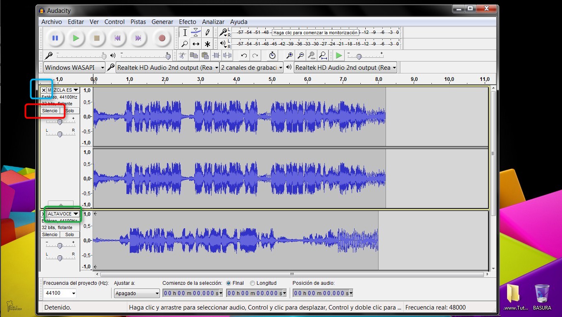This screenshot has height=317, width=562.
Task: Fit selection to window width
Action: pyautogui.click(x=312, y=55)
